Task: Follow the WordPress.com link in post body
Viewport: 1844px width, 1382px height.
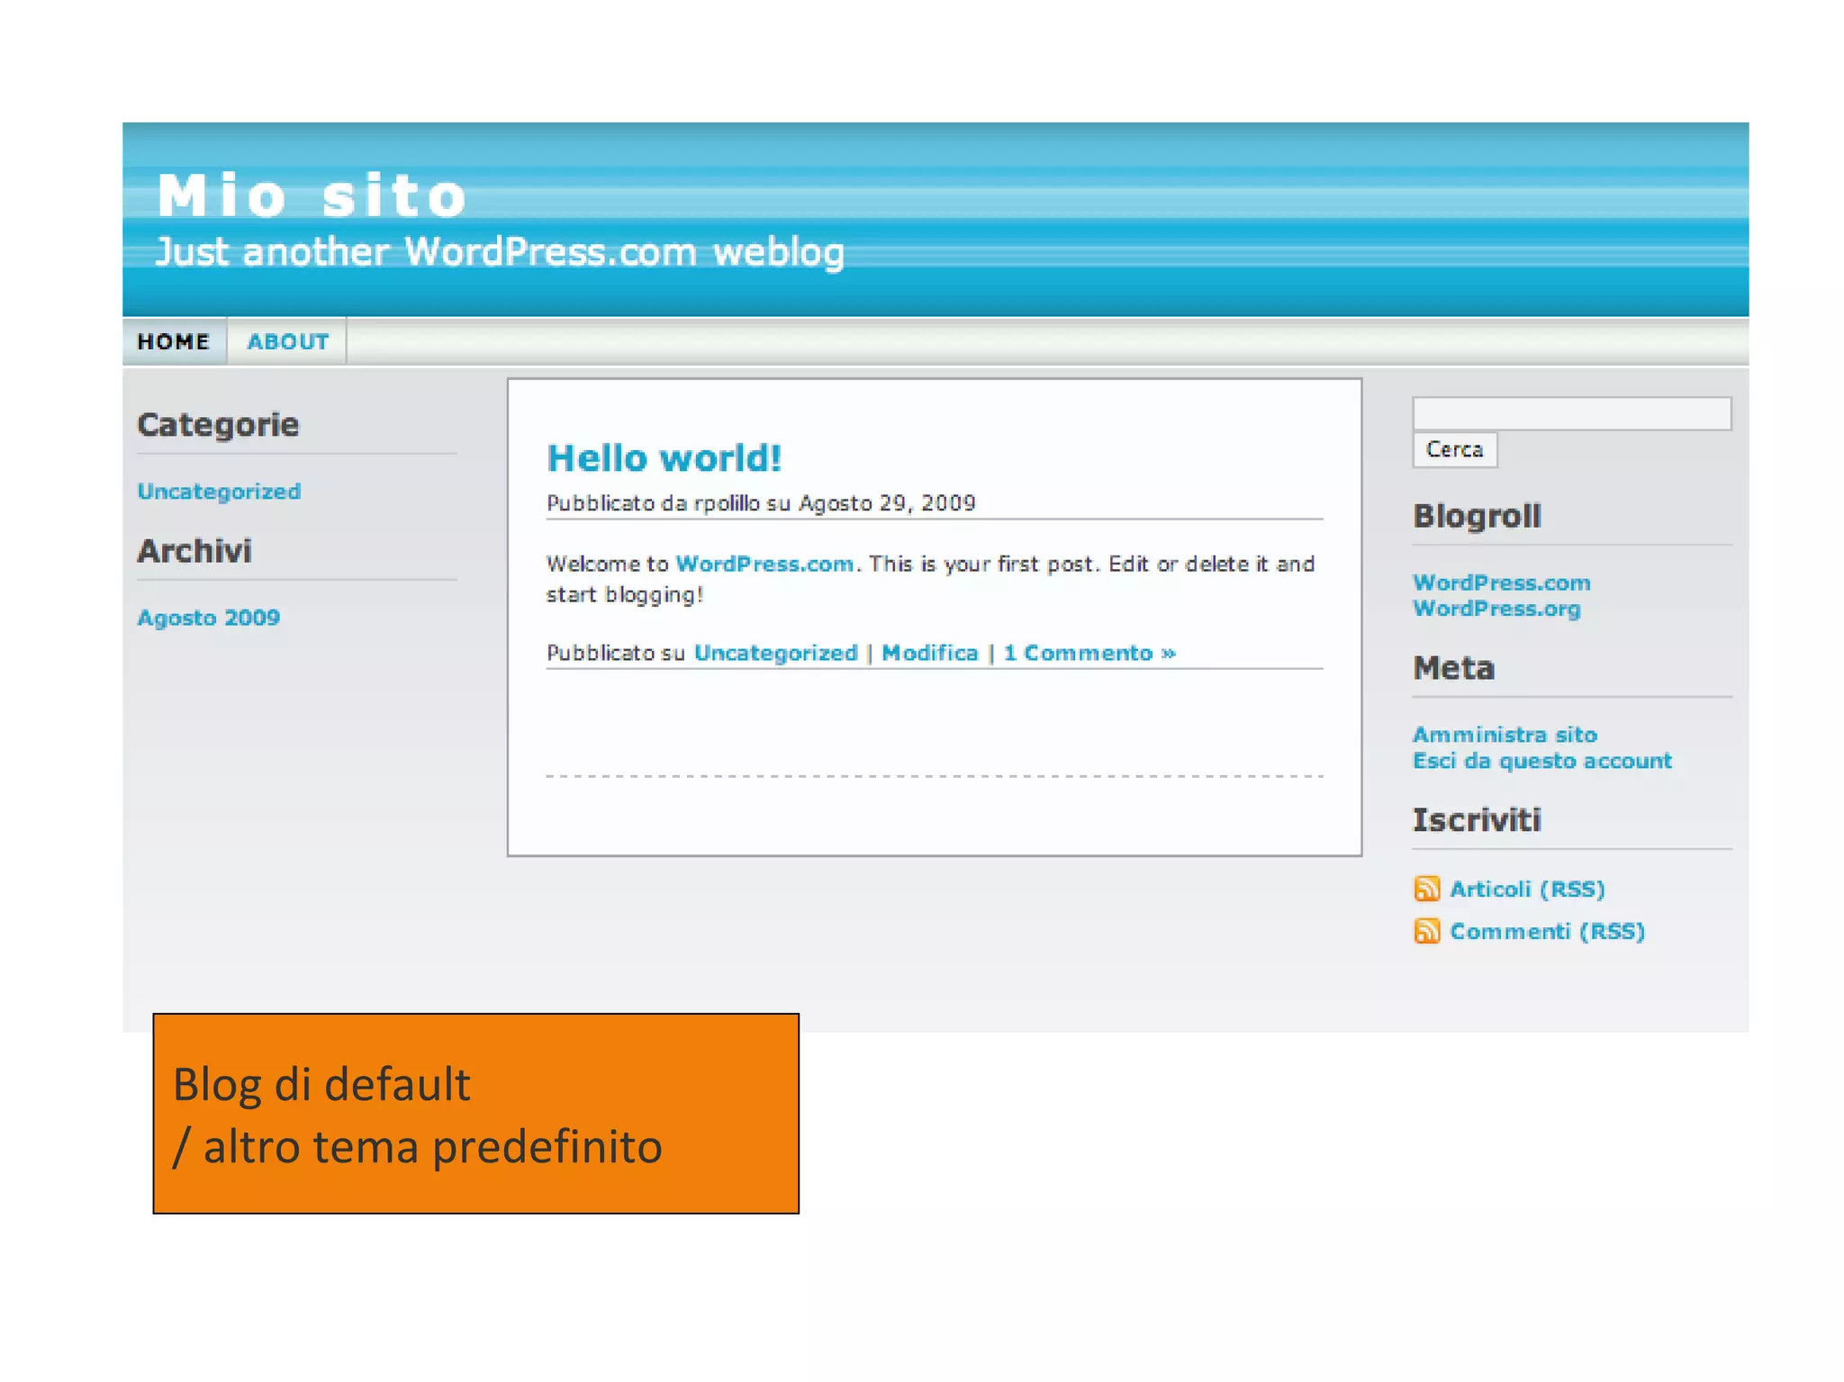Action: [x=764, y=564]
